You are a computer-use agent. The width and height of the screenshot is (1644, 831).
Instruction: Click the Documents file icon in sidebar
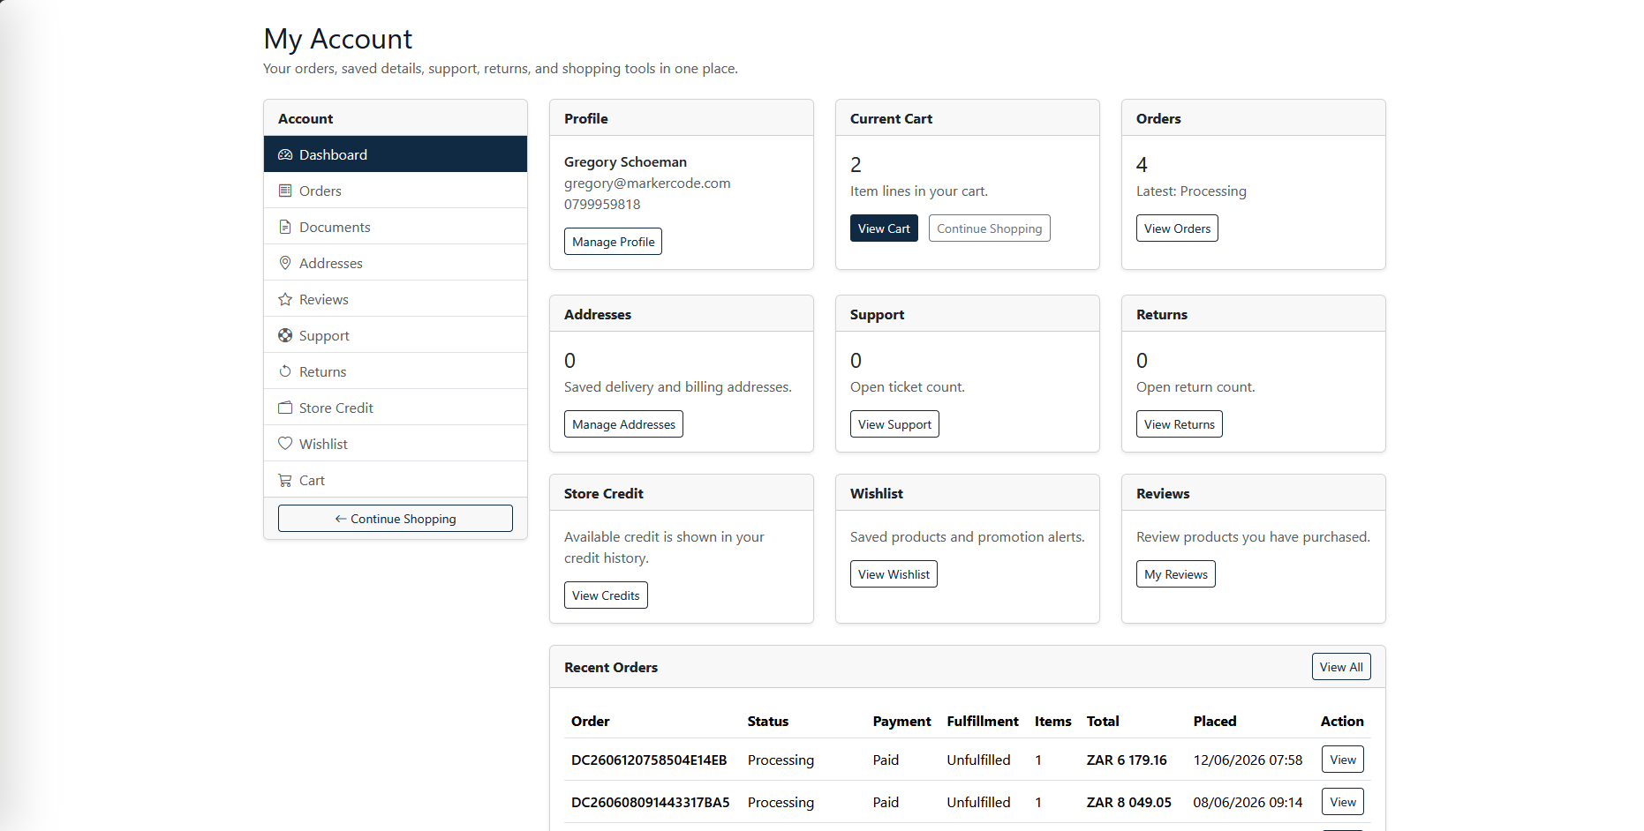click(x=285, y=227)
